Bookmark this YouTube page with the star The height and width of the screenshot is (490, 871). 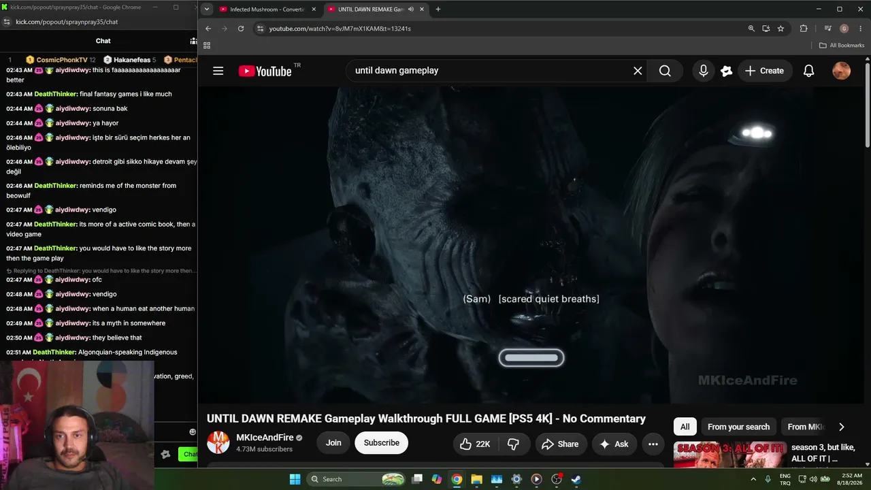click(x=780, y=29)
